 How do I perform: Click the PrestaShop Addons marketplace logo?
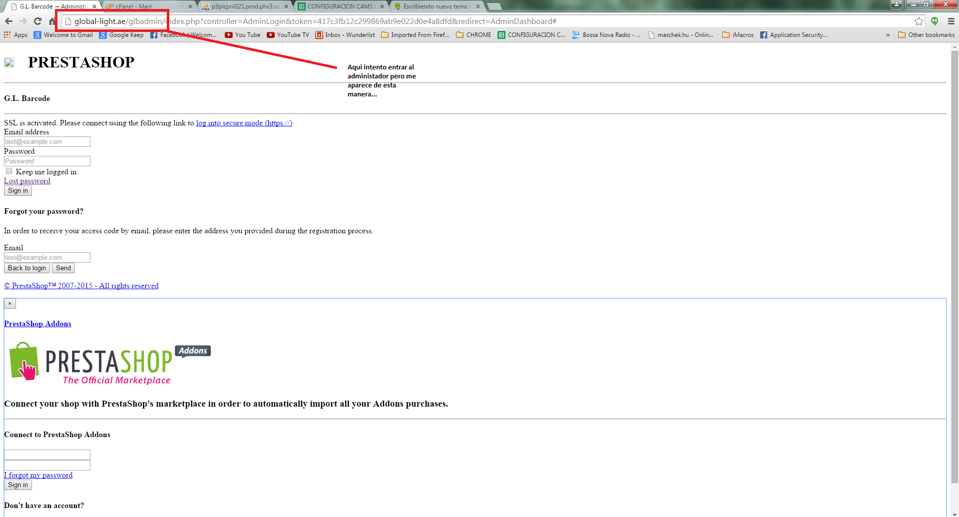point(110,364)
